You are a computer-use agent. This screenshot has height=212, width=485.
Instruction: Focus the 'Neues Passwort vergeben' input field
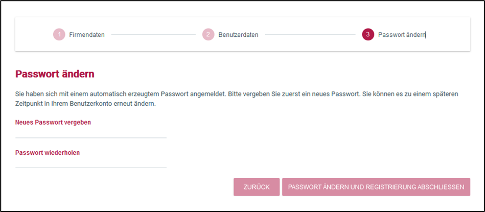[91, 133]
